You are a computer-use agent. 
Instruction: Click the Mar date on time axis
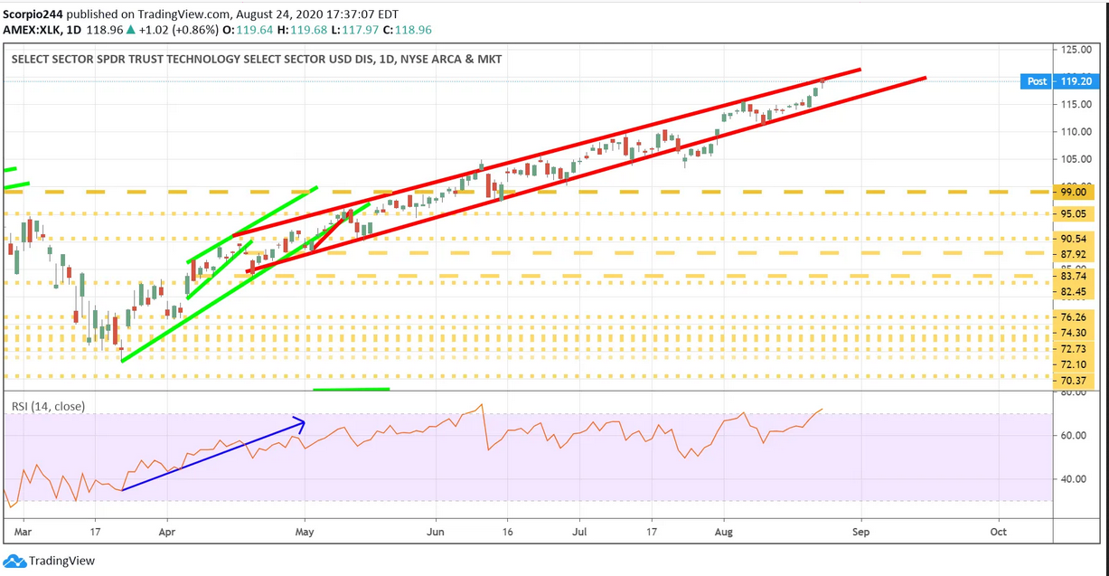point(23,532)
